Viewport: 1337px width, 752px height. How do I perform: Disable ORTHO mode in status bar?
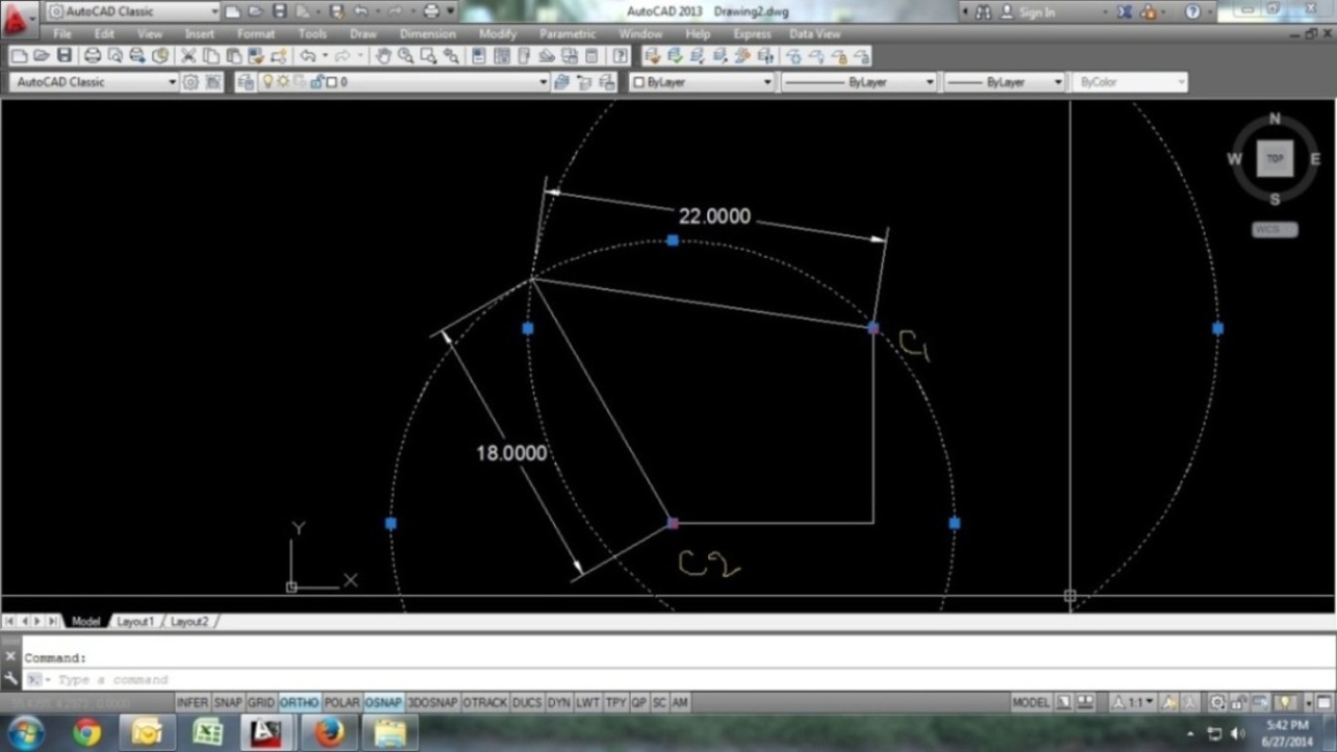[299, 703]
